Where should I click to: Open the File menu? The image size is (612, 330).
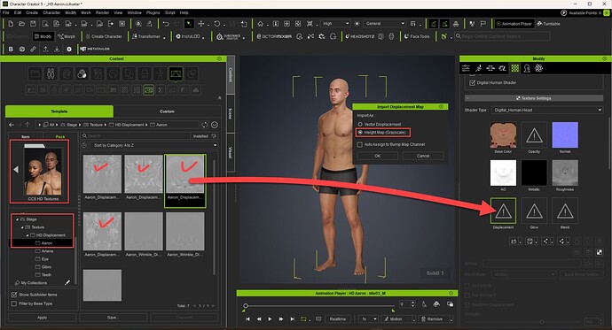pos(6,12)
